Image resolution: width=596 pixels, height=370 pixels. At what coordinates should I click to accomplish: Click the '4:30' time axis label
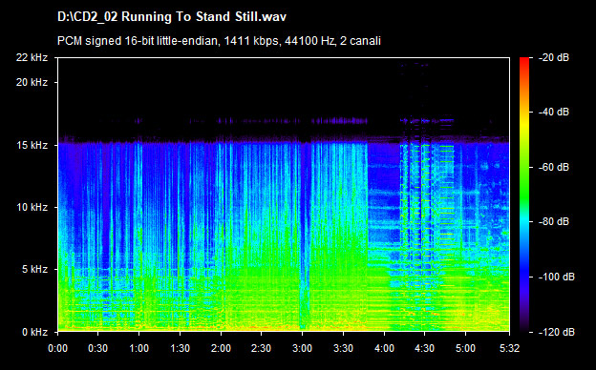click(425, 348)
